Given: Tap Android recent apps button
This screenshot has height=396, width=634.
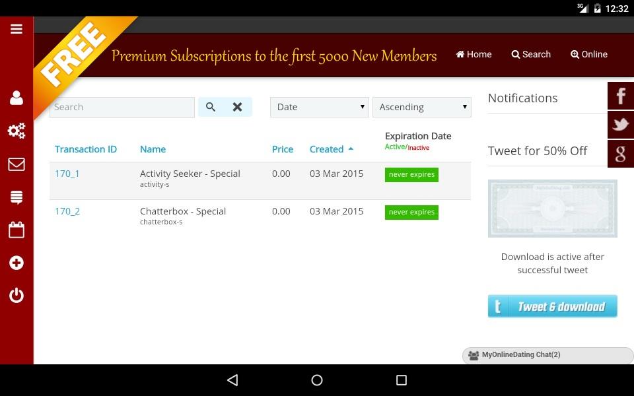Looking at the screenshot, I should pos(402,380).
